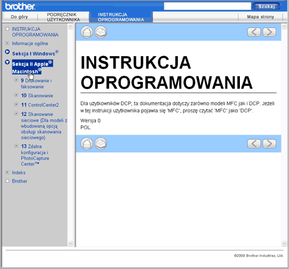Expand Sekcja I Windows section arrow
The width and height of the screenshot is (289, 269).
pos(8,52)
